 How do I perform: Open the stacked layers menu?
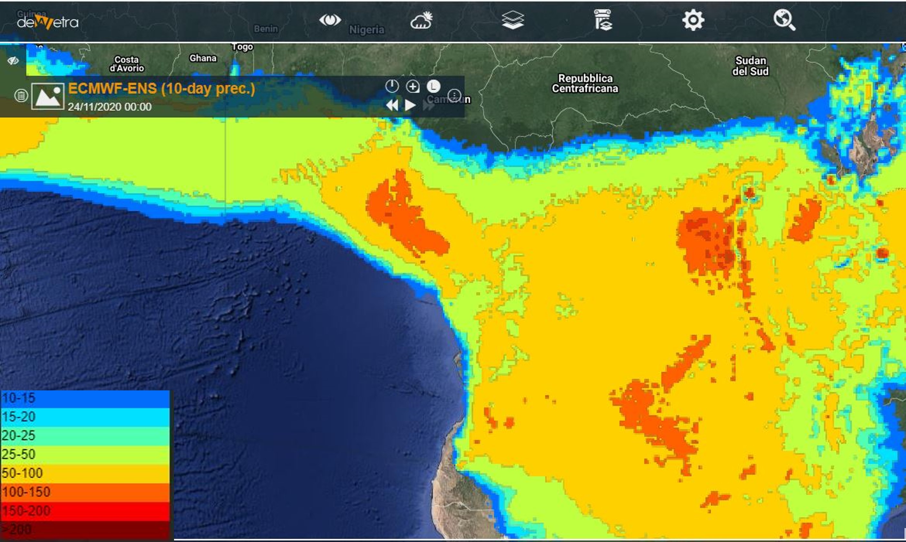513,20
